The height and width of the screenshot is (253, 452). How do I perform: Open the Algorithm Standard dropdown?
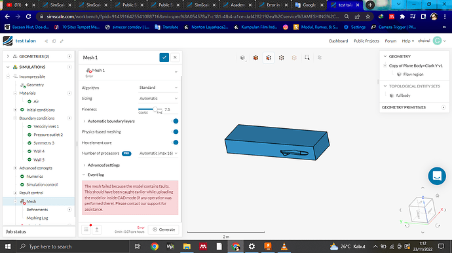tap(158, 88)
